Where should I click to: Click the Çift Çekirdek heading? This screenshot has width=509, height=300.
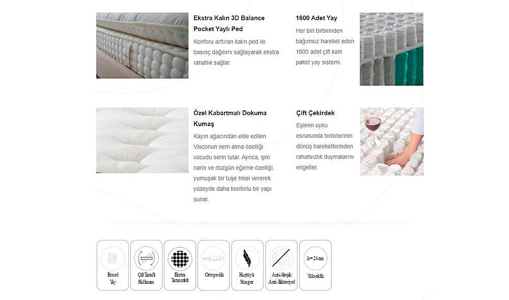[315, 113]
